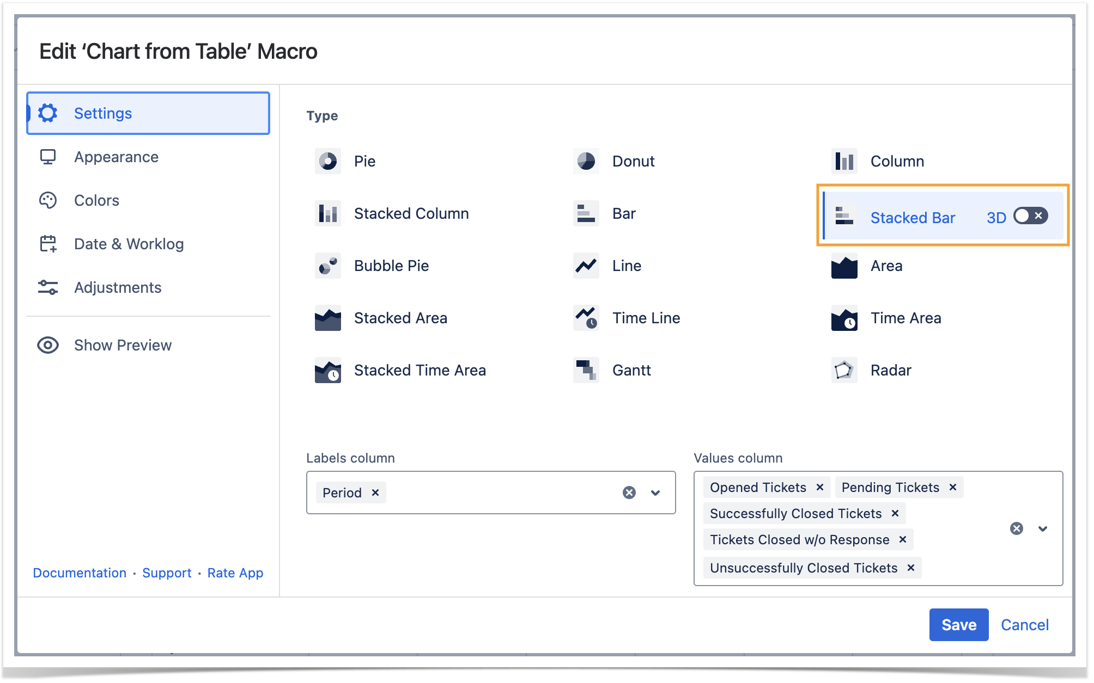Expand the Labels column dropdown arrow
This screenshot has height=683, width=1094.
pyautogui.click(x=655, y=493)
